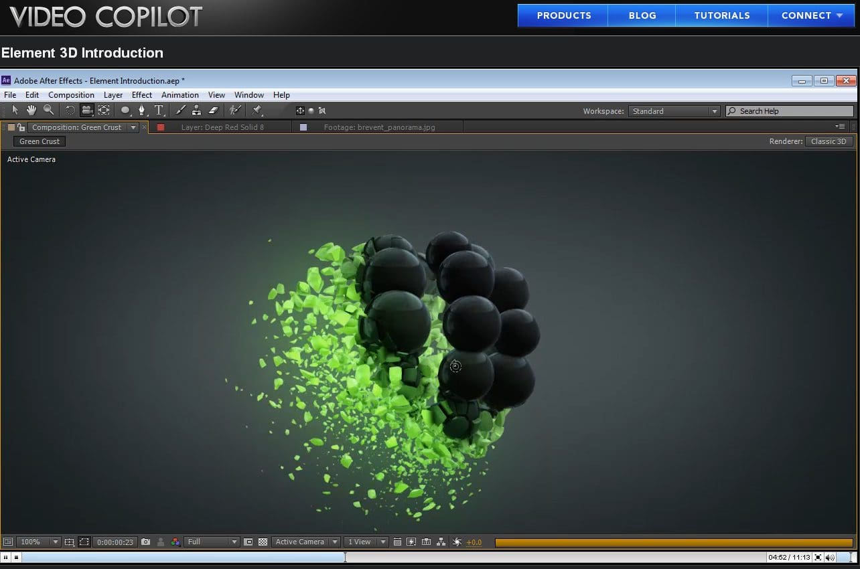Click the Classic 3D renderer button
The image size is (860, 569).
pyautogui.click(x=829, y=141)
